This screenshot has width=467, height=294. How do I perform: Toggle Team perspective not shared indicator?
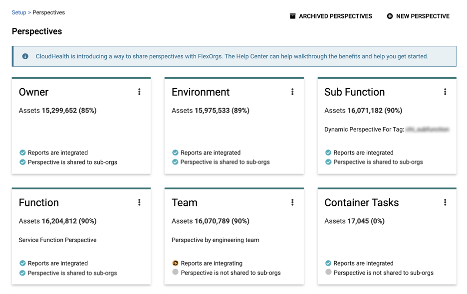175,272
